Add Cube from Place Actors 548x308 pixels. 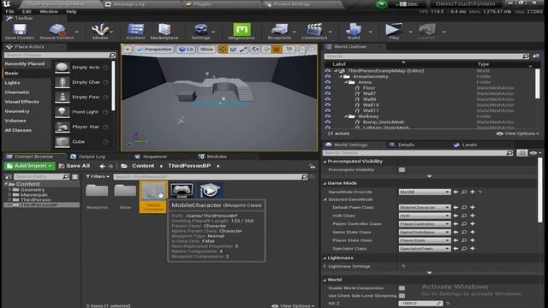point(81,142)
